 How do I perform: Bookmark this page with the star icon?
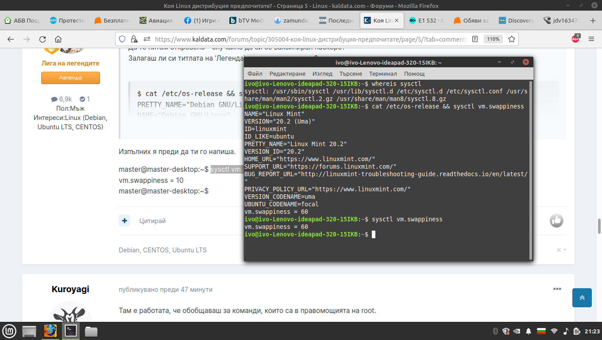(x=512, y=39)
